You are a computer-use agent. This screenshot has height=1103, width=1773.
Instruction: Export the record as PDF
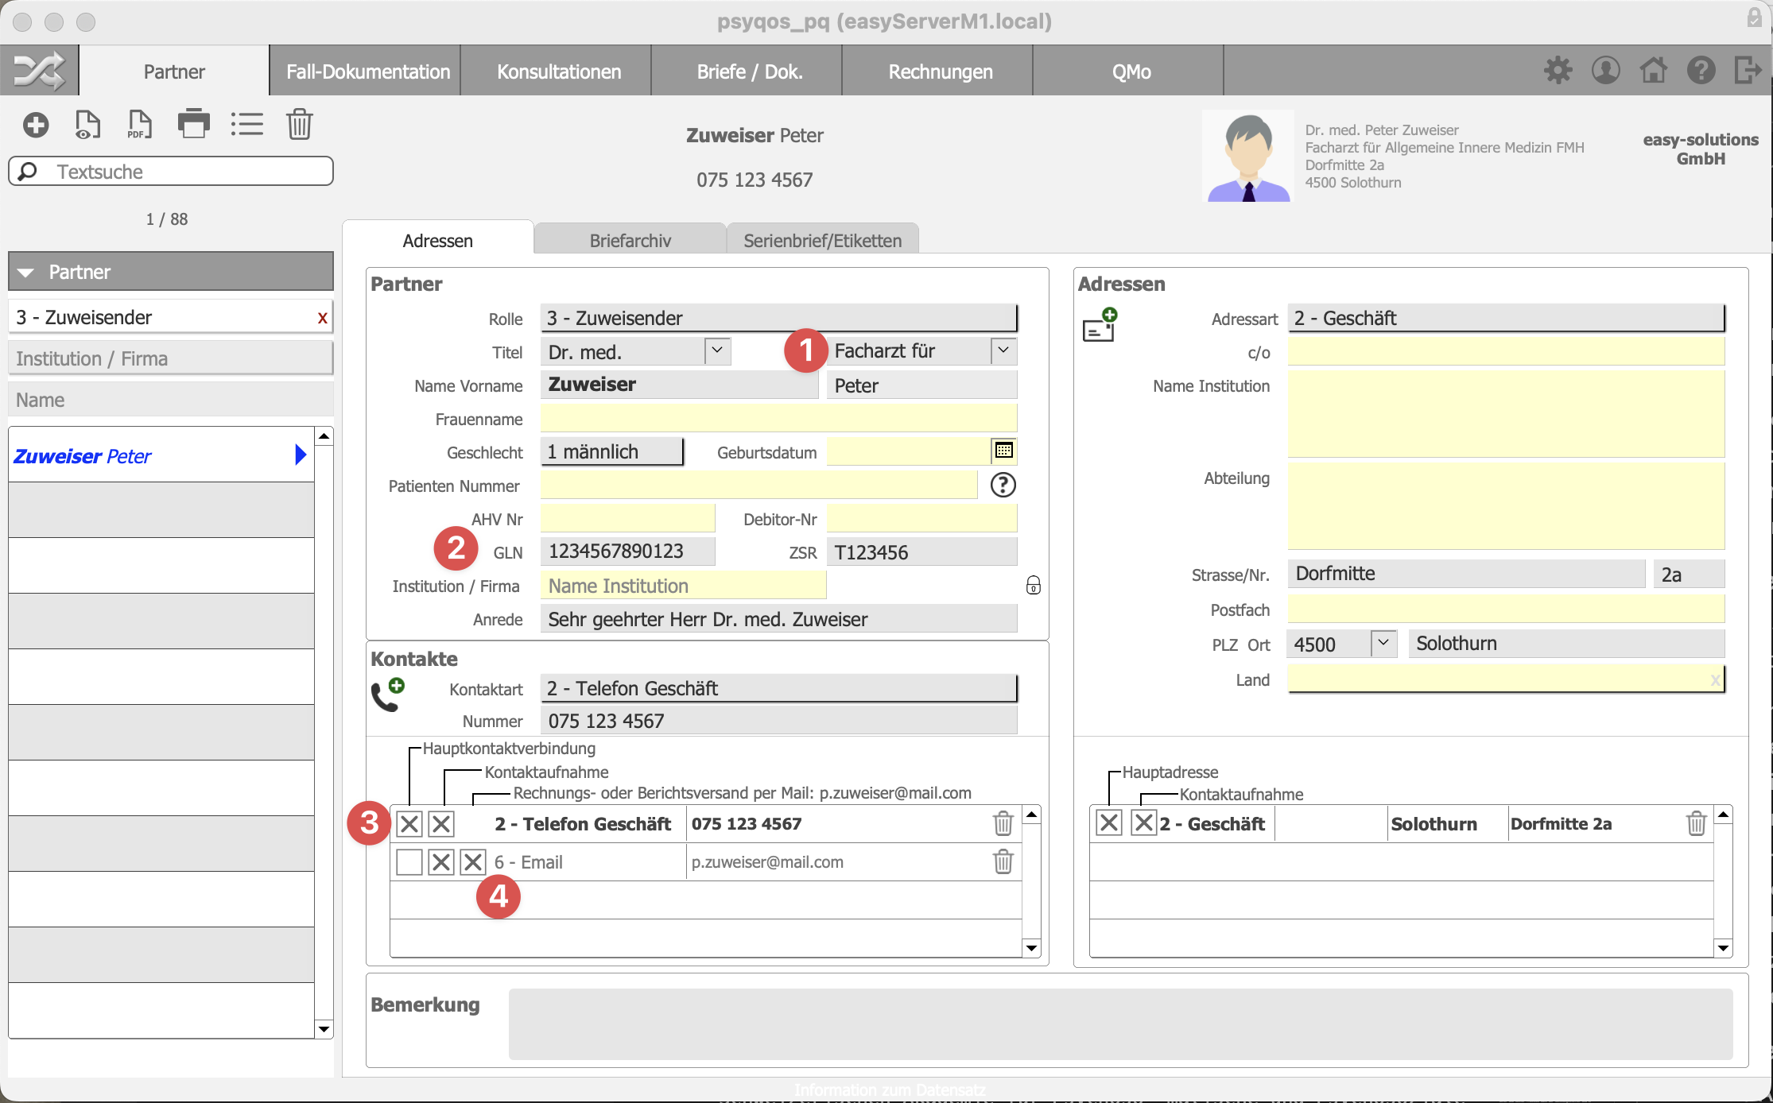pos(139,125)
